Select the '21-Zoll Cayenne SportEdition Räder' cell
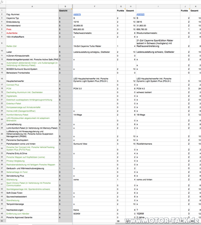 (x=158, y=43)
